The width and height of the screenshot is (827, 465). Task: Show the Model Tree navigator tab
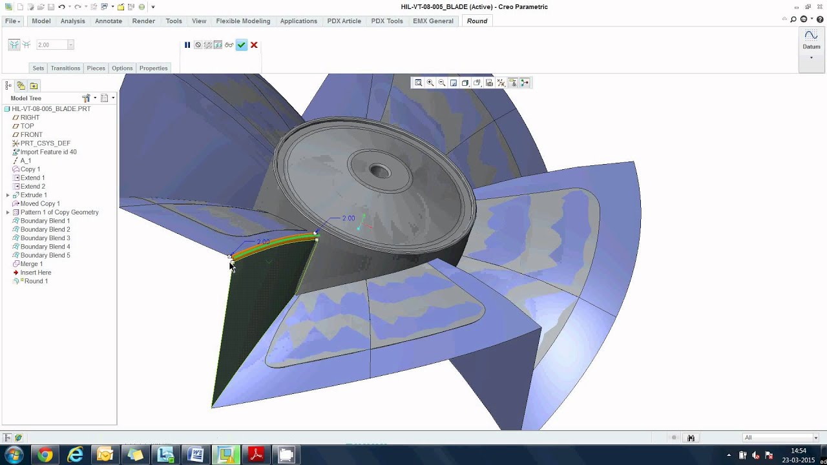pos(8,85)
